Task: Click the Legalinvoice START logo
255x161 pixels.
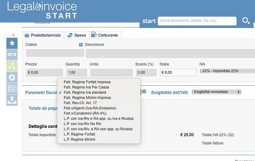Action: click(42, 10)
